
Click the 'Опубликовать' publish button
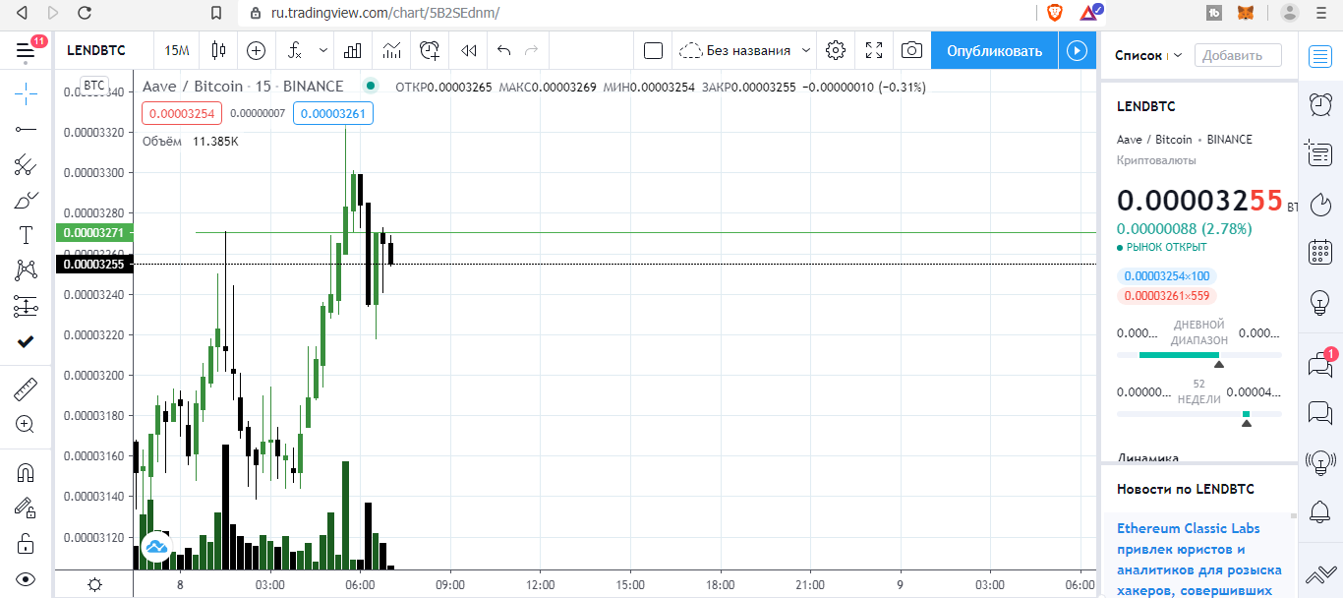click(x=994, y=50)
